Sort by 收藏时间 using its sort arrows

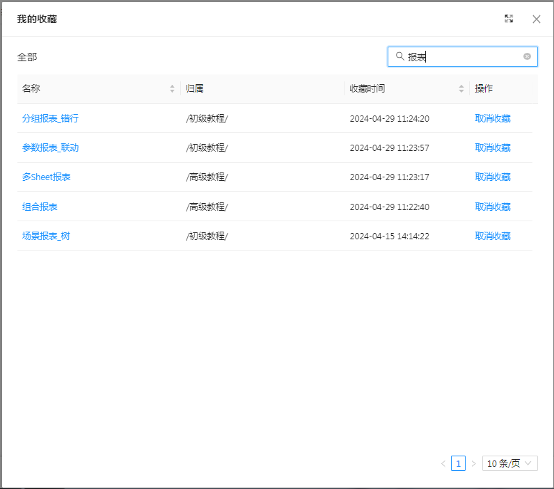461,89
